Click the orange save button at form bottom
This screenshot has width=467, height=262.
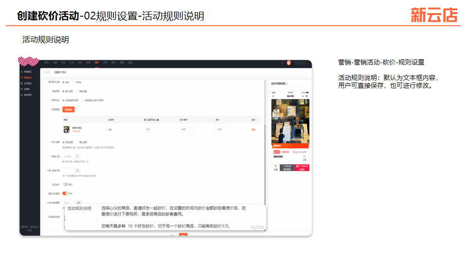tap(183, 235)
